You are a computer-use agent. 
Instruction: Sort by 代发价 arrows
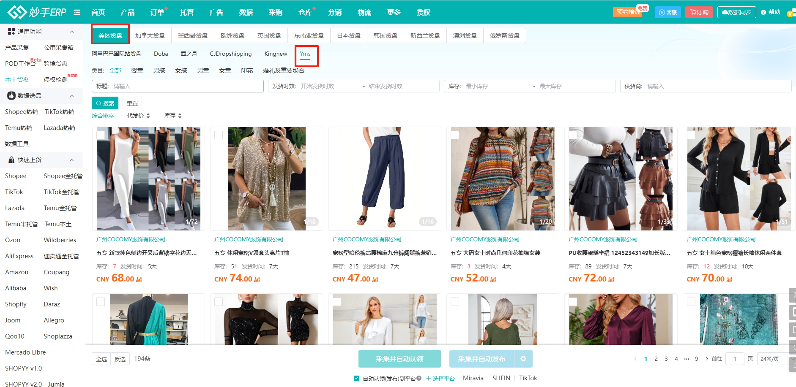point(148,116)
